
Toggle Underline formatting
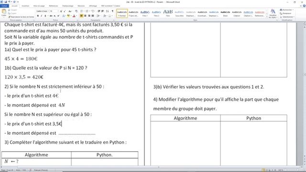click(45, 16)
